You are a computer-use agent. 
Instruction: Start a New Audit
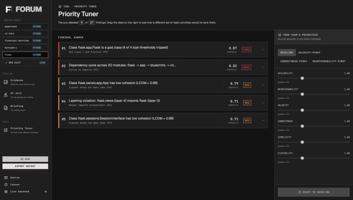pos(25,63)
